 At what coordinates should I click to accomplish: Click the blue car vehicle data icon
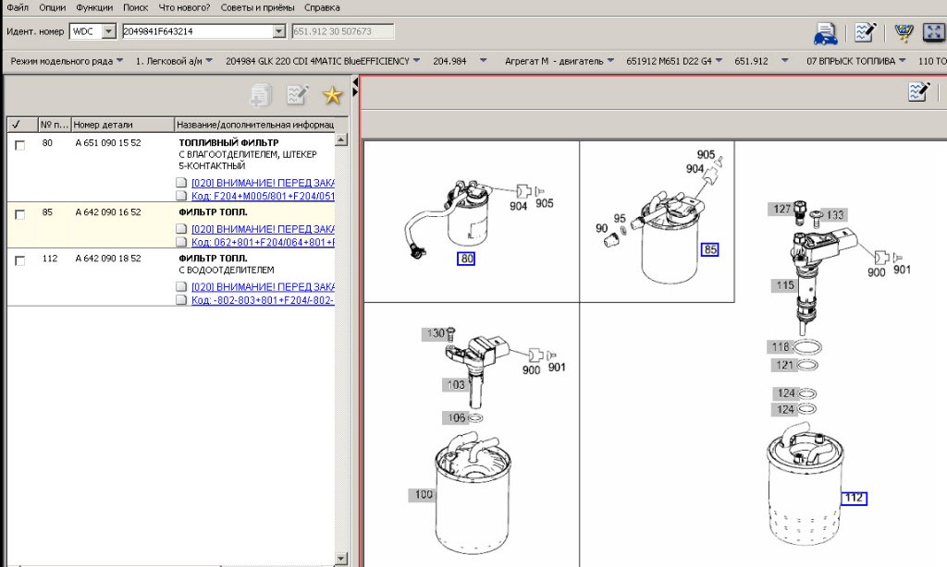[825, 34]
